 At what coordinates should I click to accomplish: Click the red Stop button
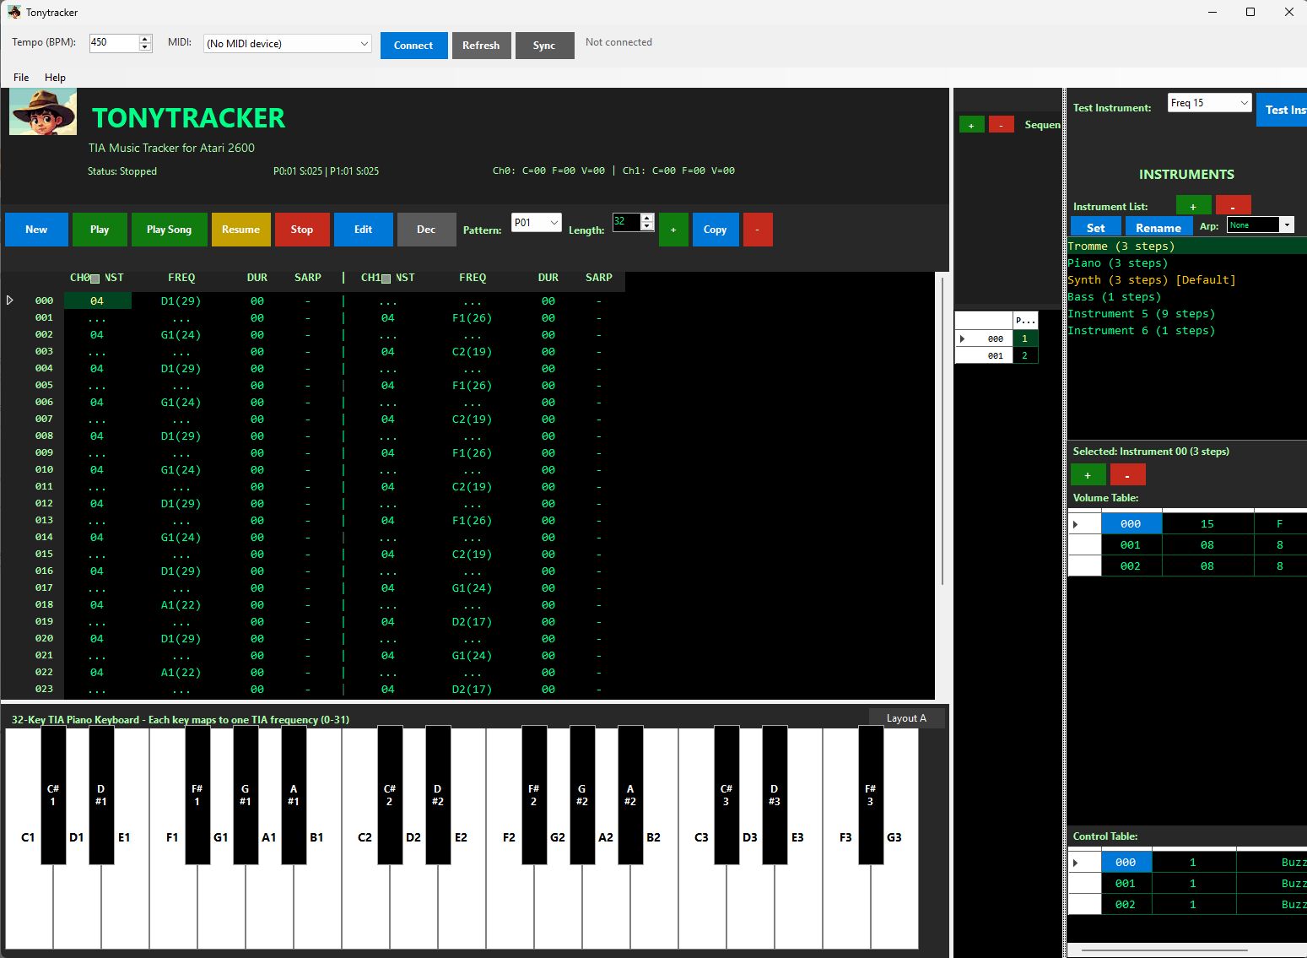[301, 230]
